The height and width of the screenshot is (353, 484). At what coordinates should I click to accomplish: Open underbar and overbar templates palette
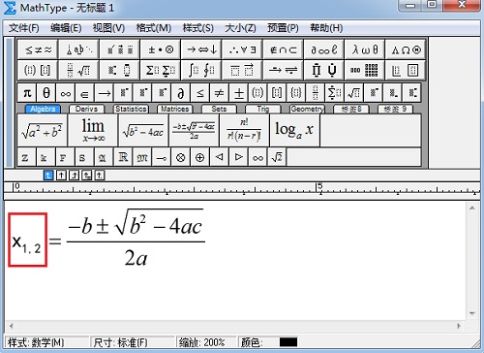point(242,70)
